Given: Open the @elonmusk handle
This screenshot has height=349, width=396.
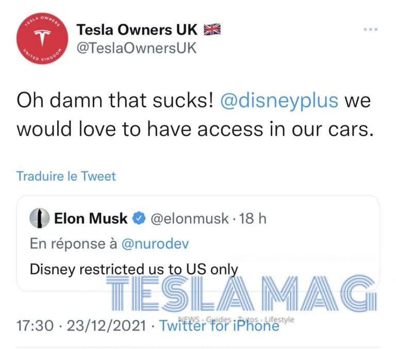Looking at the screenshot, I should click(189, 219).
